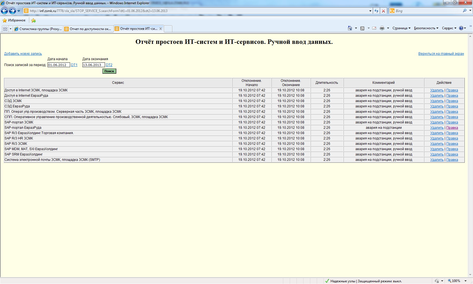Screen dimensions: 473x284
Task: Click Удалить for Доступ в Internet ЗСМК row
Action: coord(437,90)
